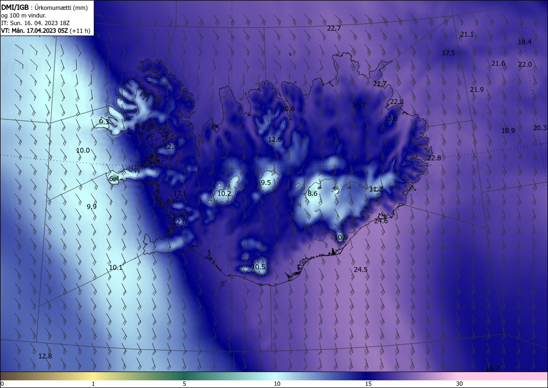
Task: Click the 0 tick label on the color scale
Action: (x=2, y=384)
